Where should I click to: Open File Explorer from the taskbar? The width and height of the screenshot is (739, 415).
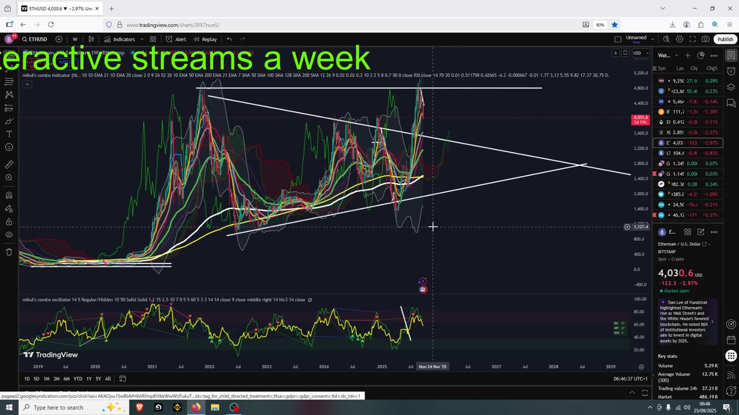[215, 408]
